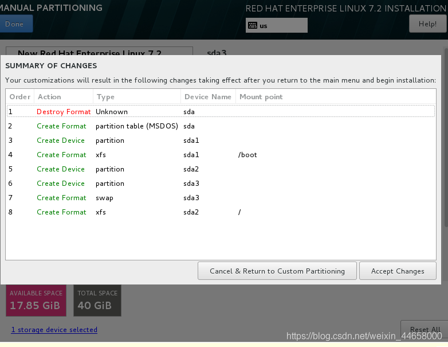448x347 pixels.
Task: Click the blue Done button
Action: [x=15, y=24]
